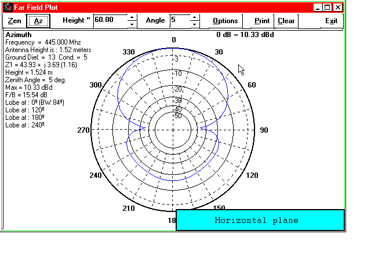Click the 0 degree label on polar plot

click(x=174, y=40)
